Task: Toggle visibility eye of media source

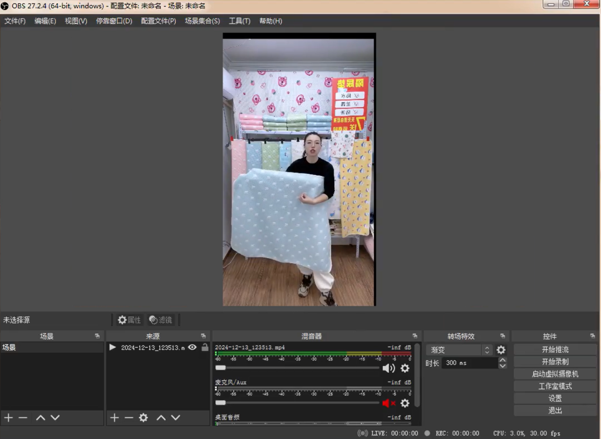Action: pyautogui.click(x=193, y=347)
